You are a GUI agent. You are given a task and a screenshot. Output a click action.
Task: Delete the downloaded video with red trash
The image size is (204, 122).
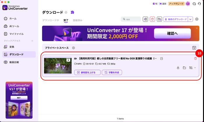coord(196,59)
